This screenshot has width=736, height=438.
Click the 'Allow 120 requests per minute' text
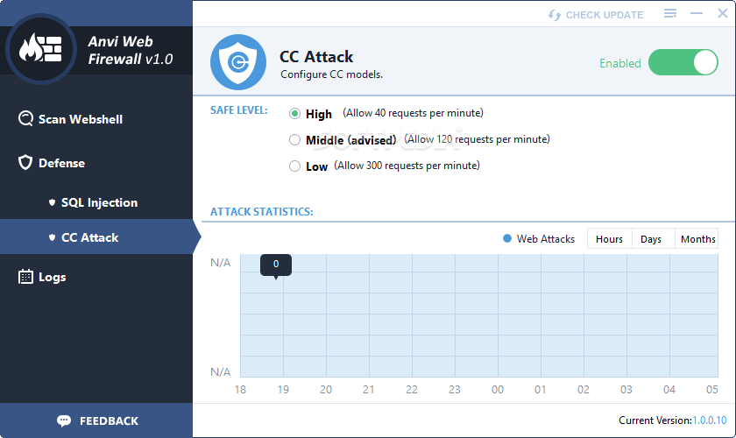477,139
